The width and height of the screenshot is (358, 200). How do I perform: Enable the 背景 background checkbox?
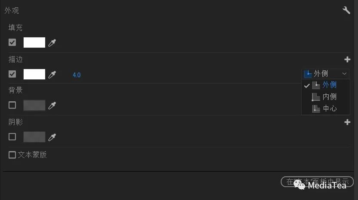[x=12, y=105]
